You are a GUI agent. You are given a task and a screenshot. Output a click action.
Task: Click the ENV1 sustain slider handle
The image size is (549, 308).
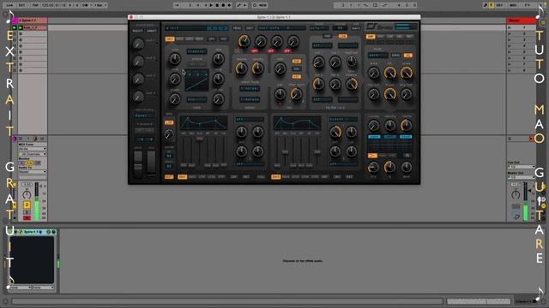tap(199, 139)
